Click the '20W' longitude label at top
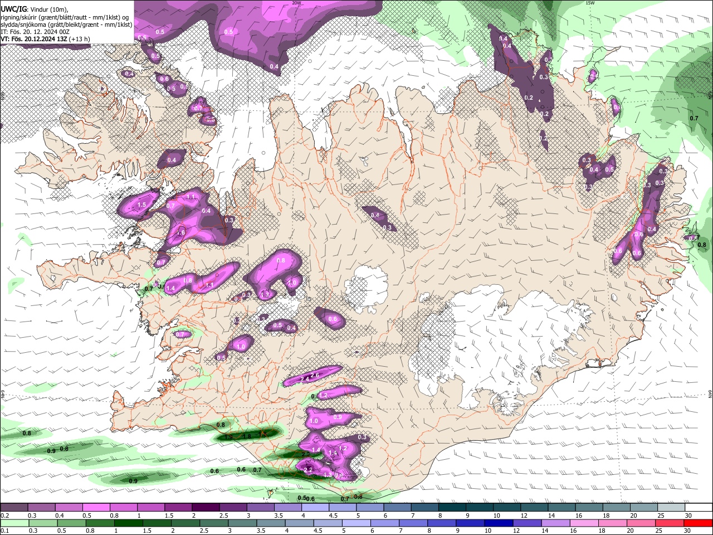The image size is (713, 535). (296, 3)
